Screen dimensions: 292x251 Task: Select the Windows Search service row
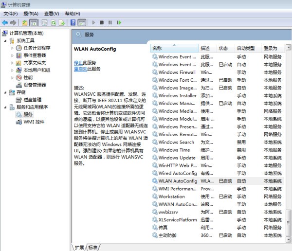tap(218, 142)
